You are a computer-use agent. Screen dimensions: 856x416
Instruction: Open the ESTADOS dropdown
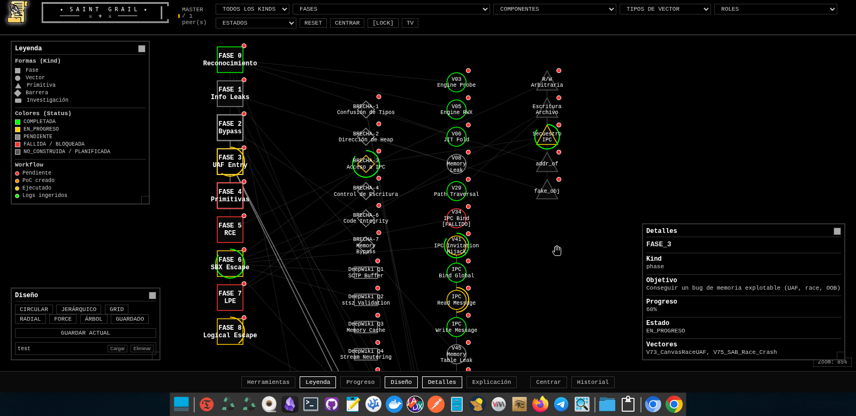click(256, 23)
